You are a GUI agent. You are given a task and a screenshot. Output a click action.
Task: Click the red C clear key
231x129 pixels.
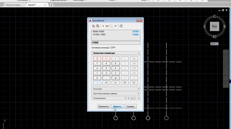97,58
